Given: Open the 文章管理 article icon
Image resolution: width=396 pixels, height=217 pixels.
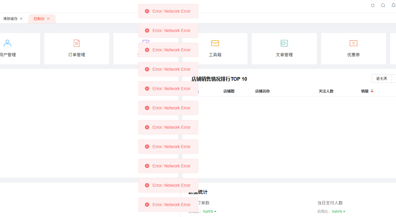Looking at the screenshot, I should 284,43.
